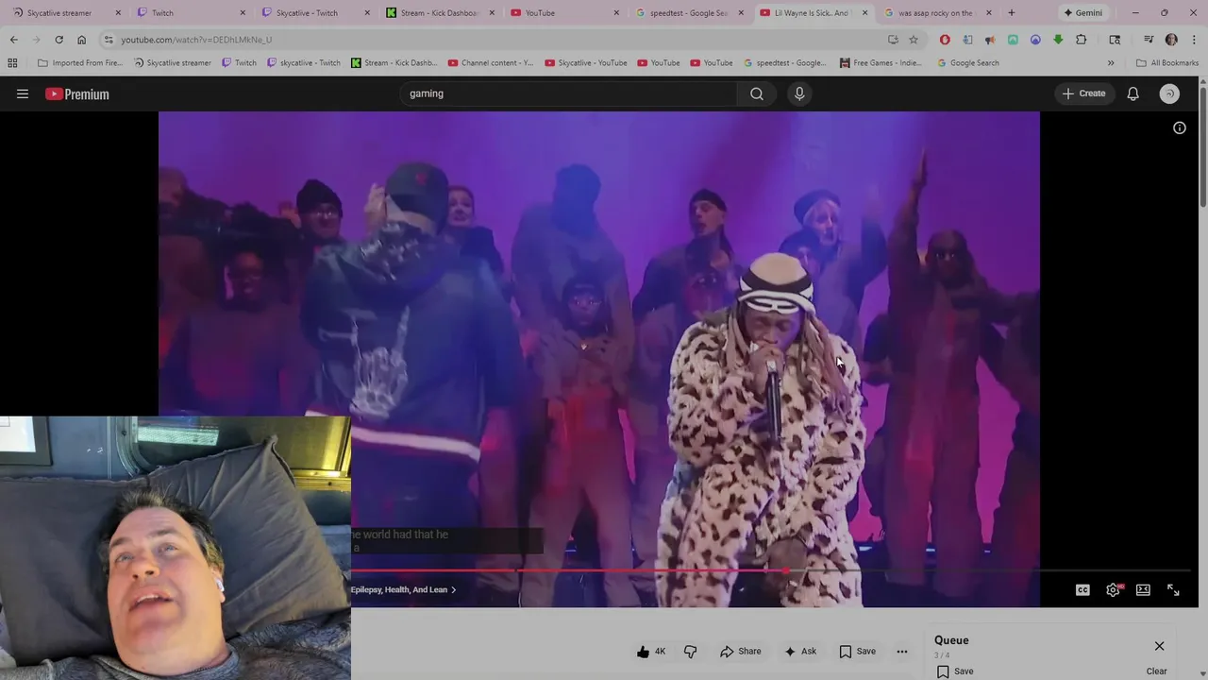Close the Lil Wayne Is Sick tab
Viewport: 1208px width, 680px height.
coord(864,13)
